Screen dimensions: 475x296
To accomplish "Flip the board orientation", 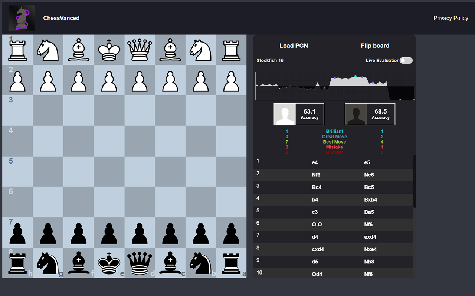I will 375,46.
